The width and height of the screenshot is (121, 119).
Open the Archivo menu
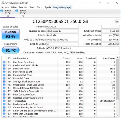click(5, 7)
